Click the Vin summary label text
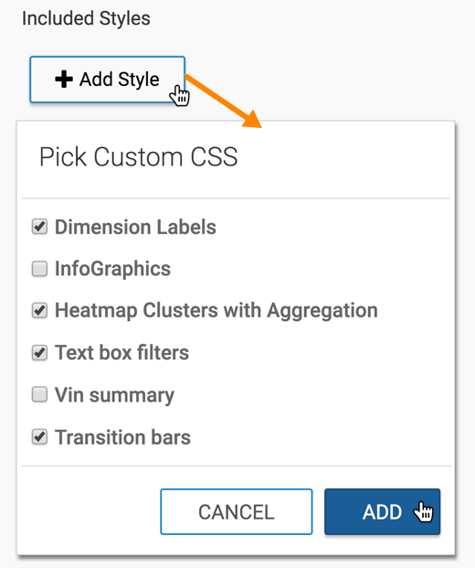The height and width of the screenshot is (568, 475). [x=114, y=395]
